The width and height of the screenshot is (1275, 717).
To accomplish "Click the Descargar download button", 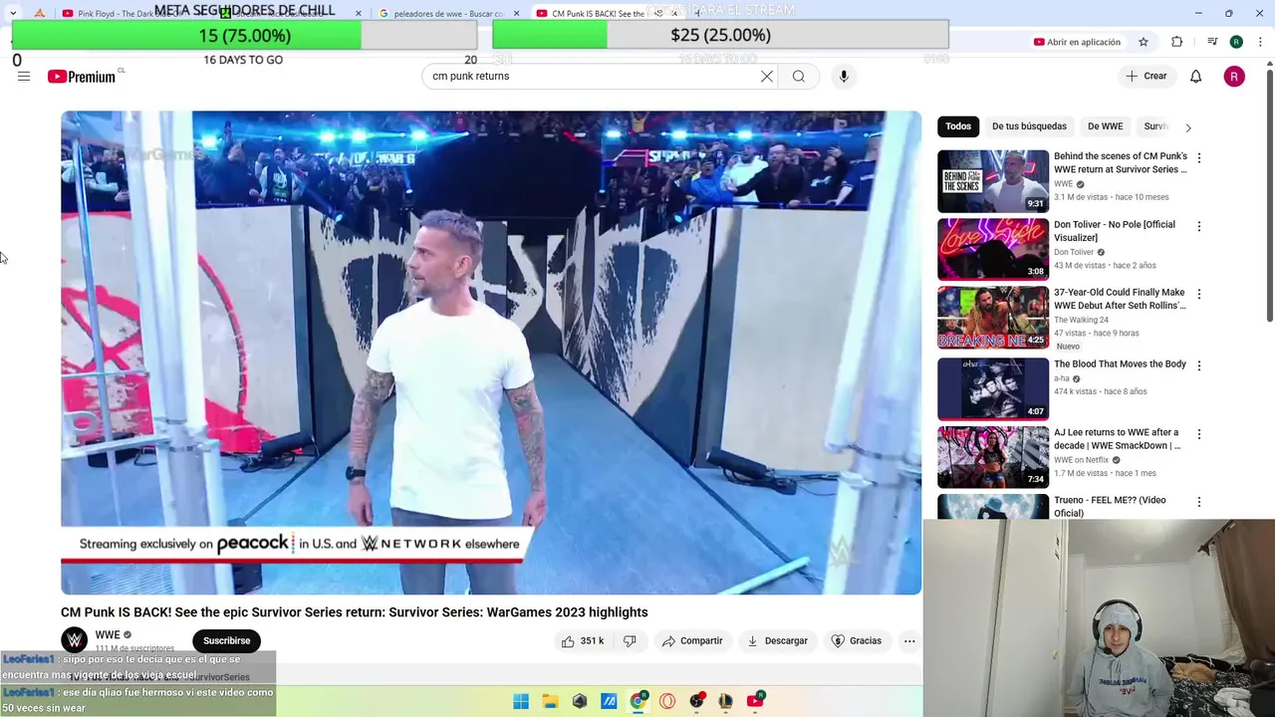I will pyautogui.click(x=777, y=641).
